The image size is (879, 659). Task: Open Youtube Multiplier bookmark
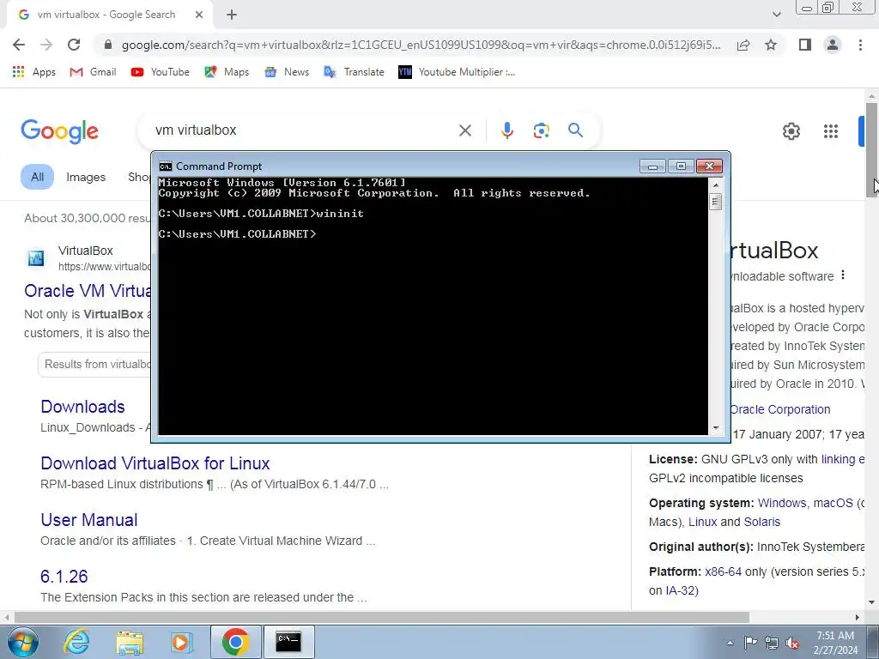tap(457, 72)
